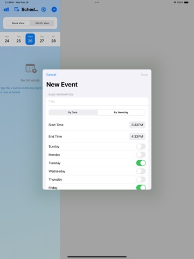Viewport: 194px width, 259px height.
Task: Disable the Friday switch
Action: pyautogui.click(x=141, y=187)
